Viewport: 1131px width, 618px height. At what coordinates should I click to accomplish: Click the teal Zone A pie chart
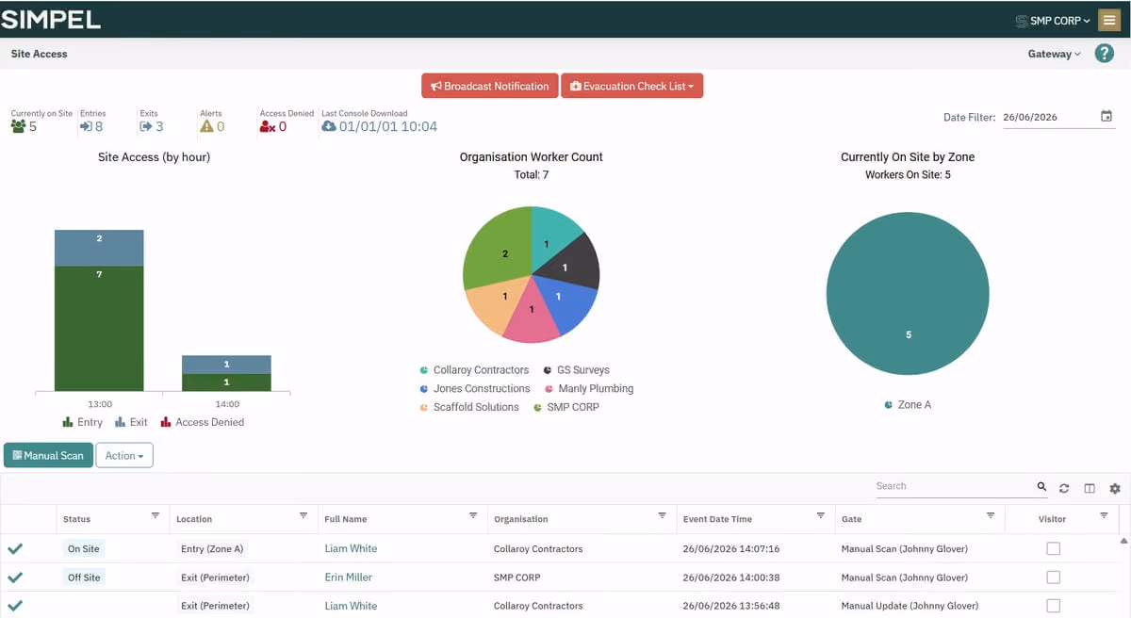908,294
